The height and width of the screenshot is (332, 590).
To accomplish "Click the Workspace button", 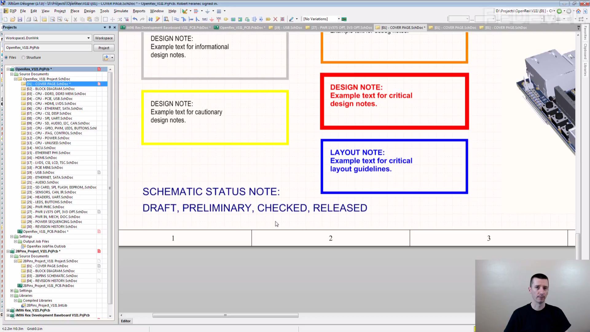I will click(x=104, y=38).
